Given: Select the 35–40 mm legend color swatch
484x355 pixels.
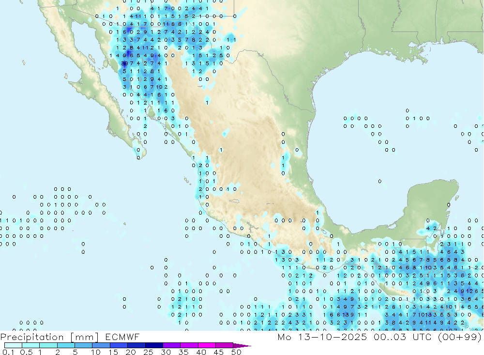Looking at the screenshot, I should point(189,345).
